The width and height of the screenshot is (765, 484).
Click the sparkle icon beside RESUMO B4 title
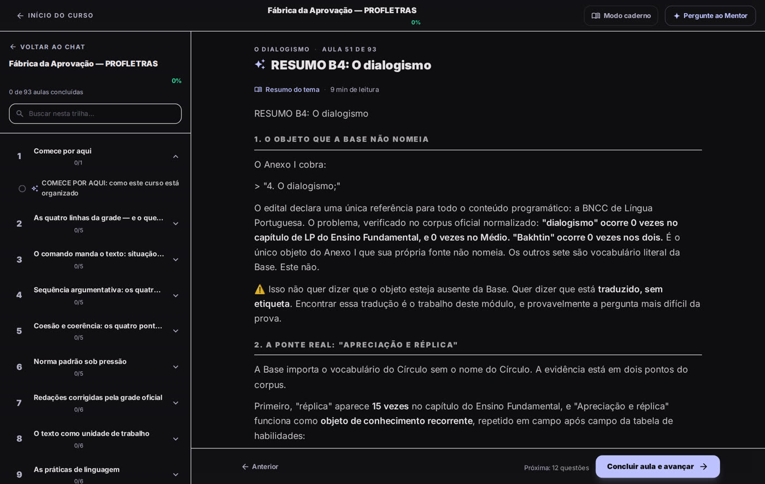click(260, 65)
